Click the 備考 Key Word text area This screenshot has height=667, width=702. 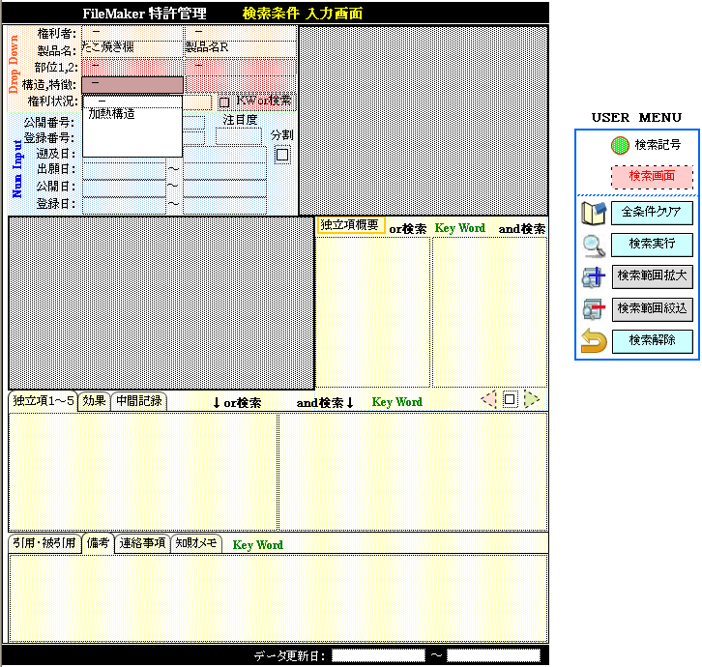tap(278, 597)
